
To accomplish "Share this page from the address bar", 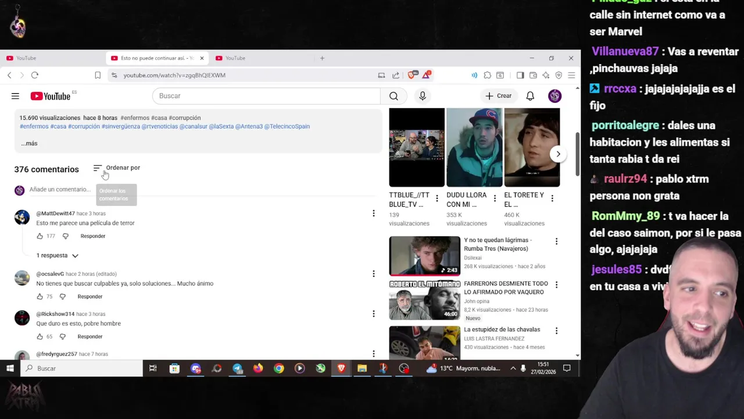I will coord(396,75).
